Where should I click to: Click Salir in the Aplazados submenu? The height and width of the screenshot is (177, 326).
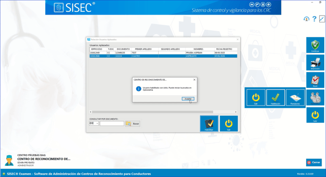256,97
